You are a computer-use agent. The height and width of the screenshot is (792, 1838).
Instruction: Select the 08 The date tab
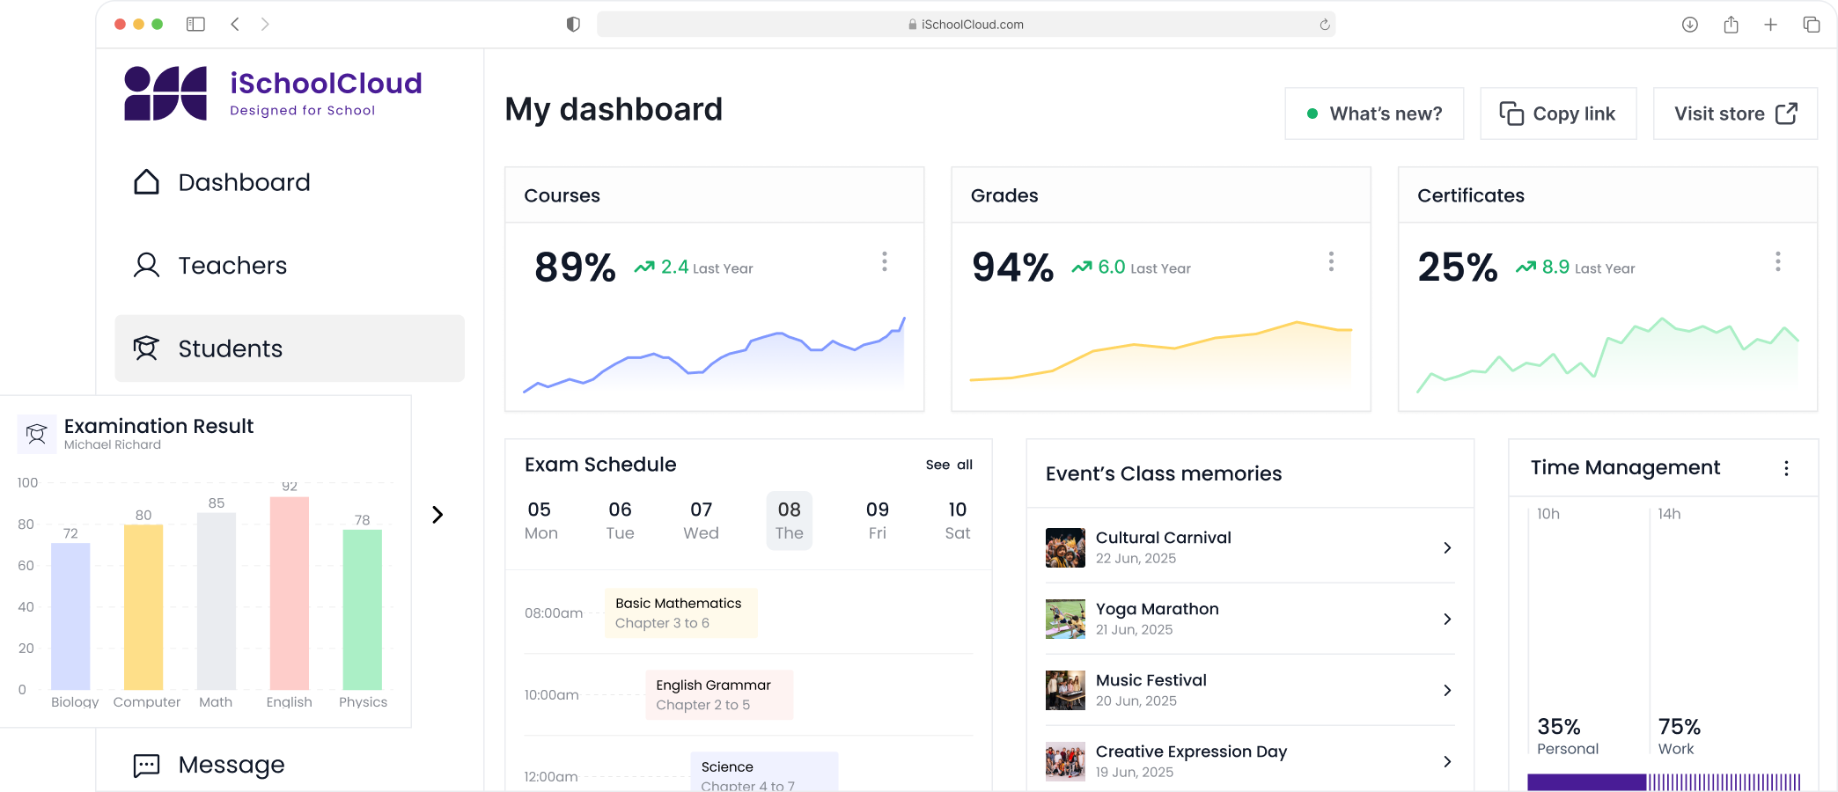point(789,521)
